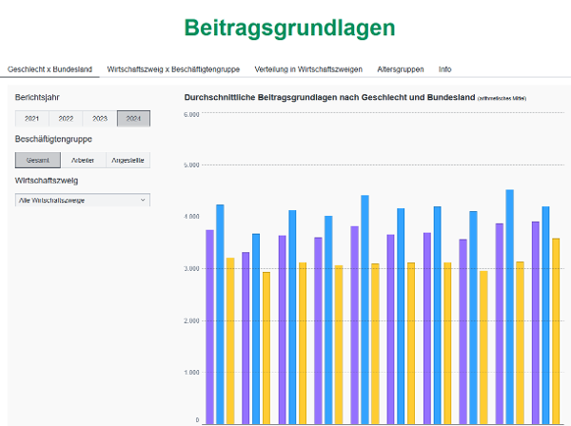The image size is (571, 426).
Task: Click the last yellow bar in chart
Action: click(x=556, y=330)
